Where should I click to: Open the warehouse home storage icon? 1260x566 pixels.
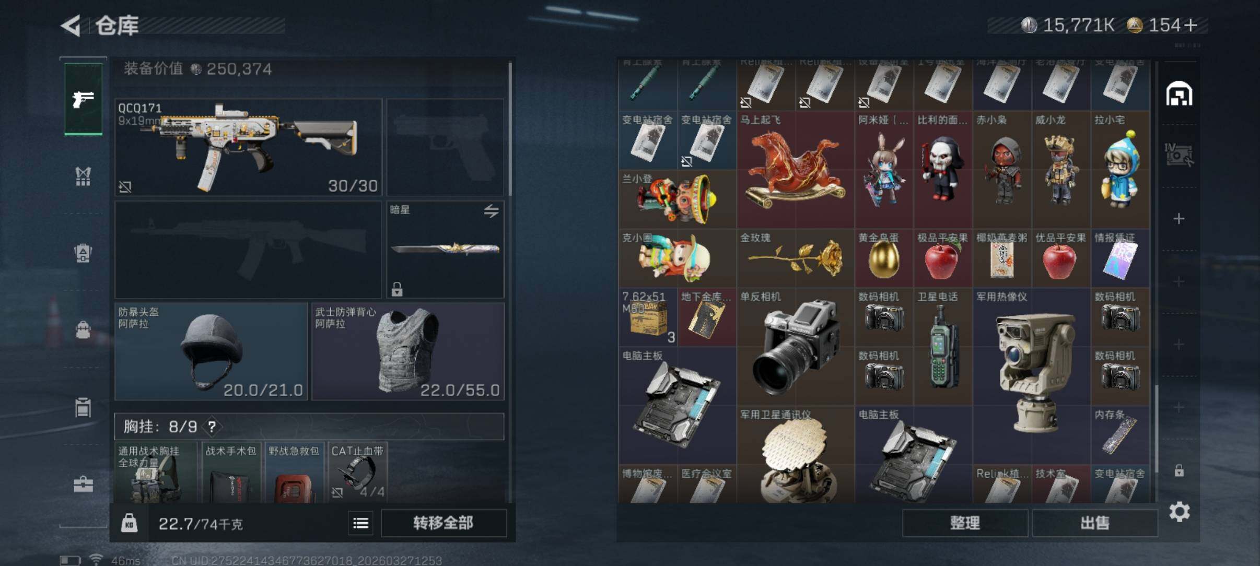1179,93
